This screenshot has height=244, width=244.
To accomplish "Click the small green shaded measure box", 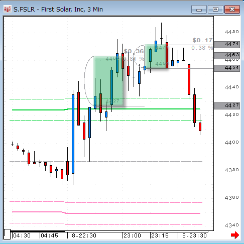I will [x=156, y=57].
